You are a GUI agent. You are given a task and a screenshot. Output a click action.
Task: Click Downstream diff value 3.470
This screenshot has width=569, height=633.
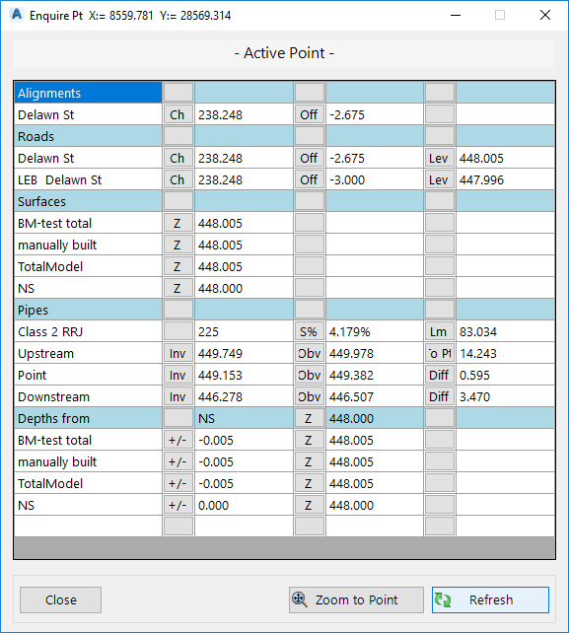tap(474, 396)
